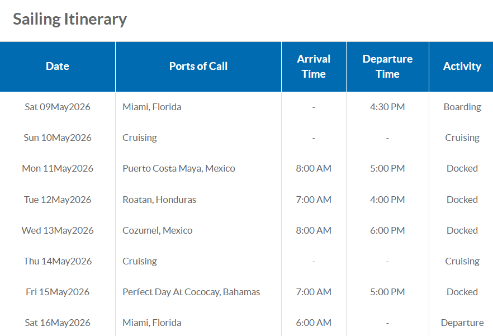Select the Miami, Florida port on 09May
This screenshot has width=493, height=336.
coord(152,107)
